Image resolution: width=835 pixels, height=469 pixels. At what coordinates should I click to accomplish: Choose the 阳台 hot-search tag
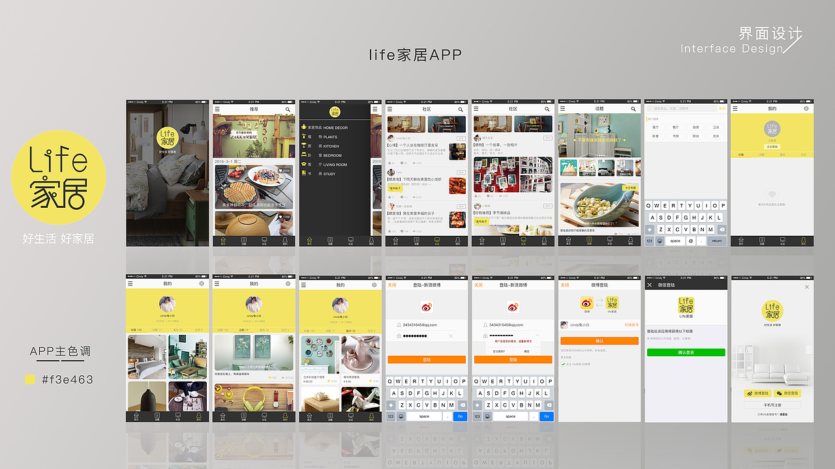(x=696, y=136)
